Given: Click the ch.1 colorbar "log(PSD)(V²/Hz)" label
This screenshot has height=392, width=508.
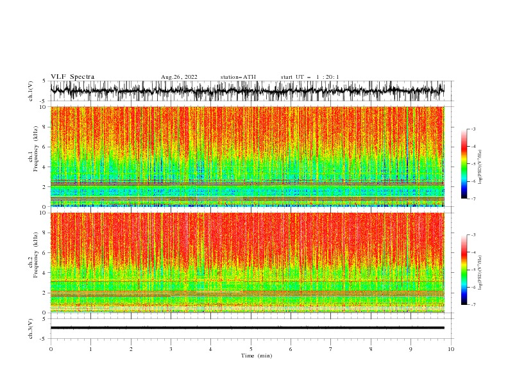Looking at the screenshot, I should coord(480,167).
